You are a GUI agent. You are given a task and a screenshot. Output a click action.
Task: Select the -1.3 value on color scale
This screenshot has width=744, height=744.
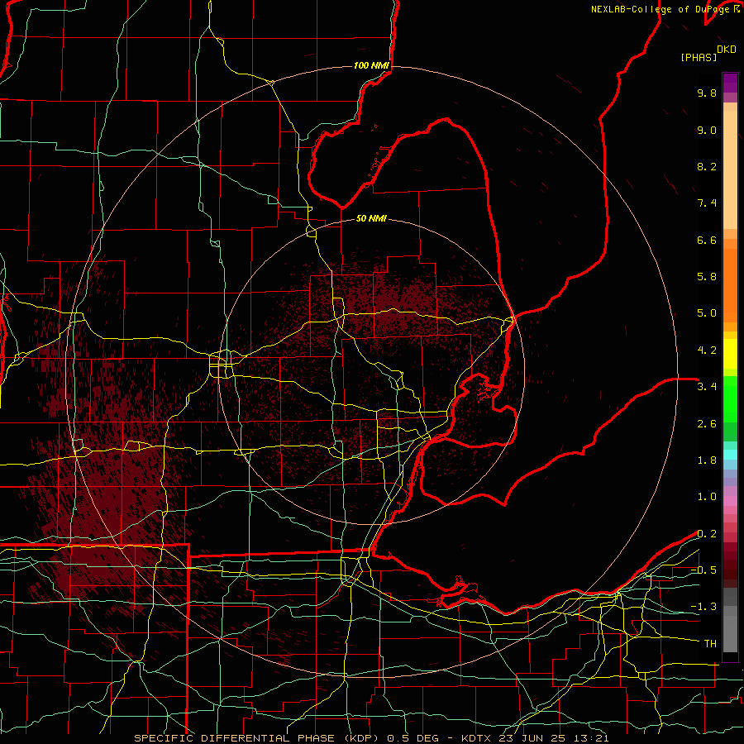point(703,607)
